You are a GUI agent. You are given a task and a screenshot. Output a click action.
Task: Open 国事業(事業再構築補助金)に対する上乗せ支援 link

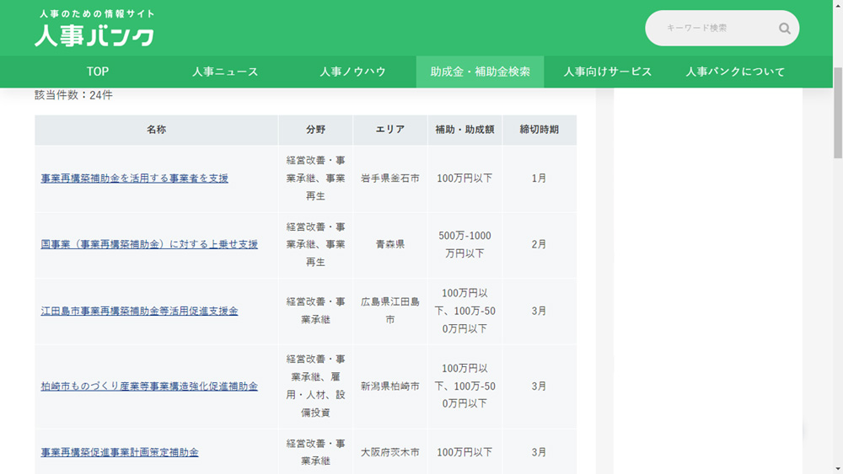tap(149, 245)
